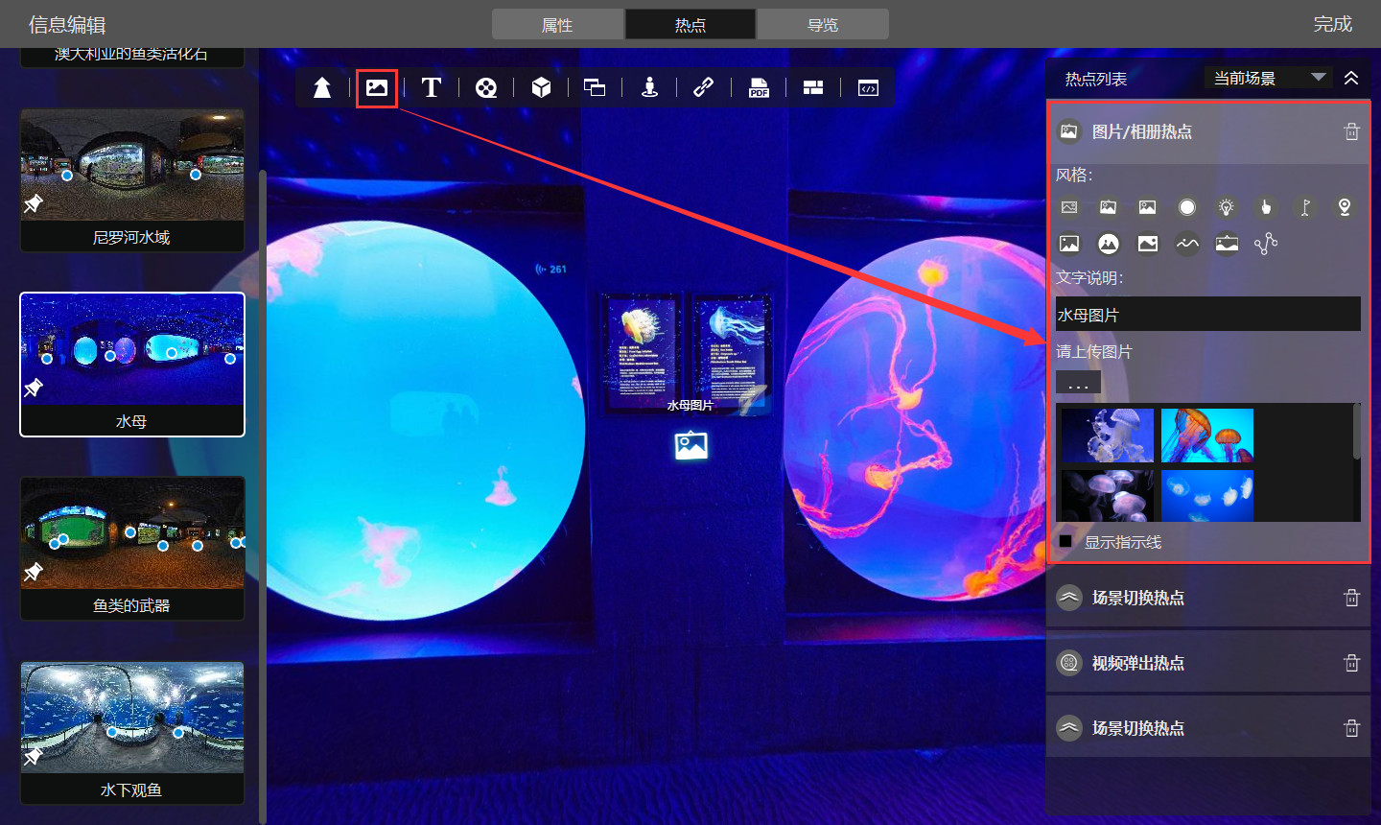The image size is (1381, 825).
Task: Click the 完成 button
Action: point(1332,24)
